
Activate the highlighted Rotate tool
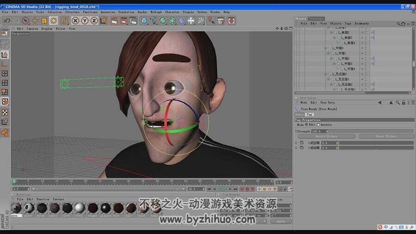coord(54,20)
